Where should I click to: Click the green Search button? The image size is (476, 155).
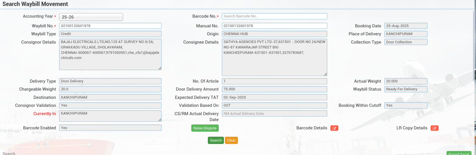click(x=216, y=140)
